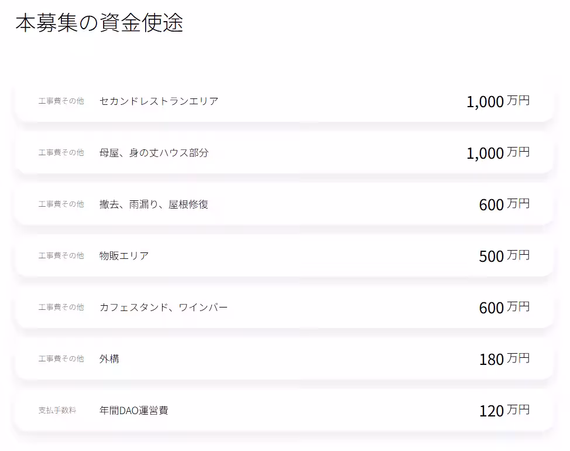Click the 母屋、身の丈ハウス部分 item name
This screenshot has width=570, height=451.
click(154, 153)
